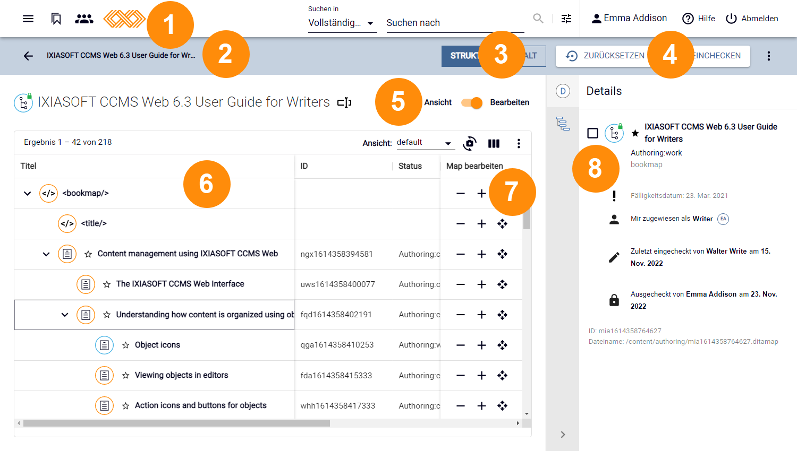Screen dimensions: 797x451
Task: Click minus for Content management row
Action: click(461, 254)
